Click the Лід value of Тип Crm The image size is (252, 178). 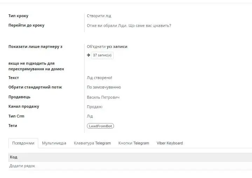click(90, 116)
